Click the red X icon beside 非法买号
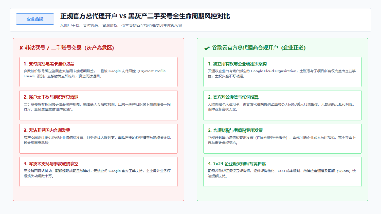This screenshot has height=214, width=381. pyautogui.click(x=21, y=48)
